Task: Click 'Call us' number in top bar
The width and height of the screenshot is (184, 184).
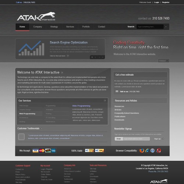Action: (x=25, y=2)
